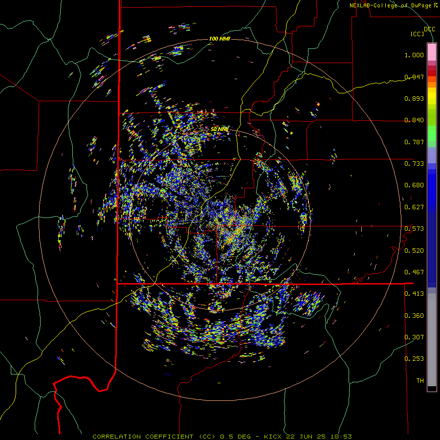
Task: Pick the gray segment of the color bar
Action: [x=432, y=340]
